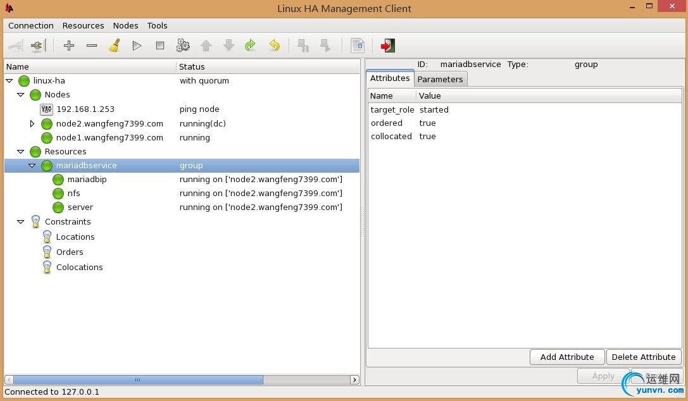Click the Delete Attribute button
Viewport: 688px width, 401px height.
644,357
